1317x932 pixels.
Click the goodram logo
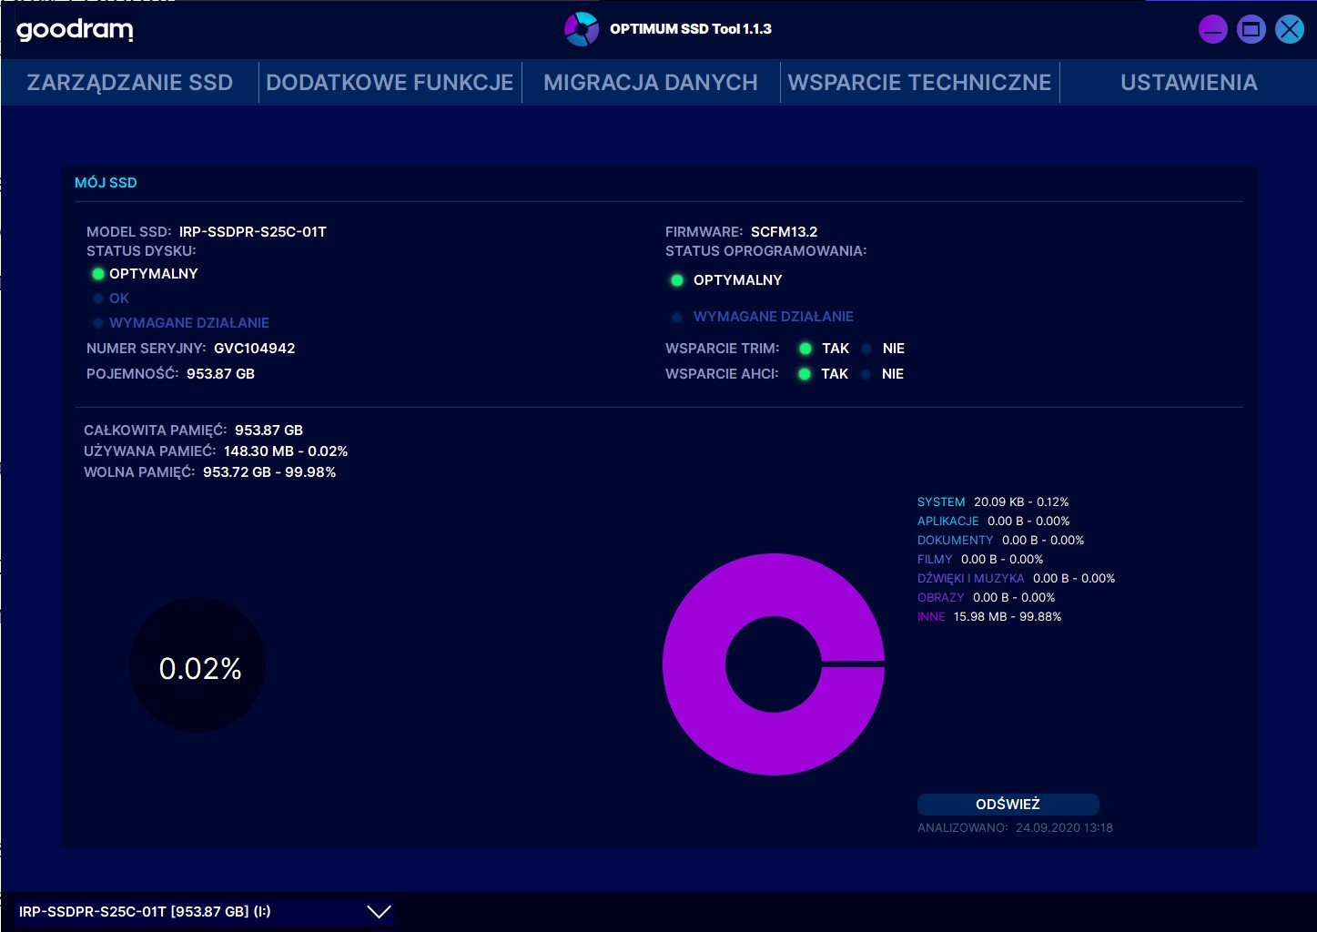coord(75,30)
